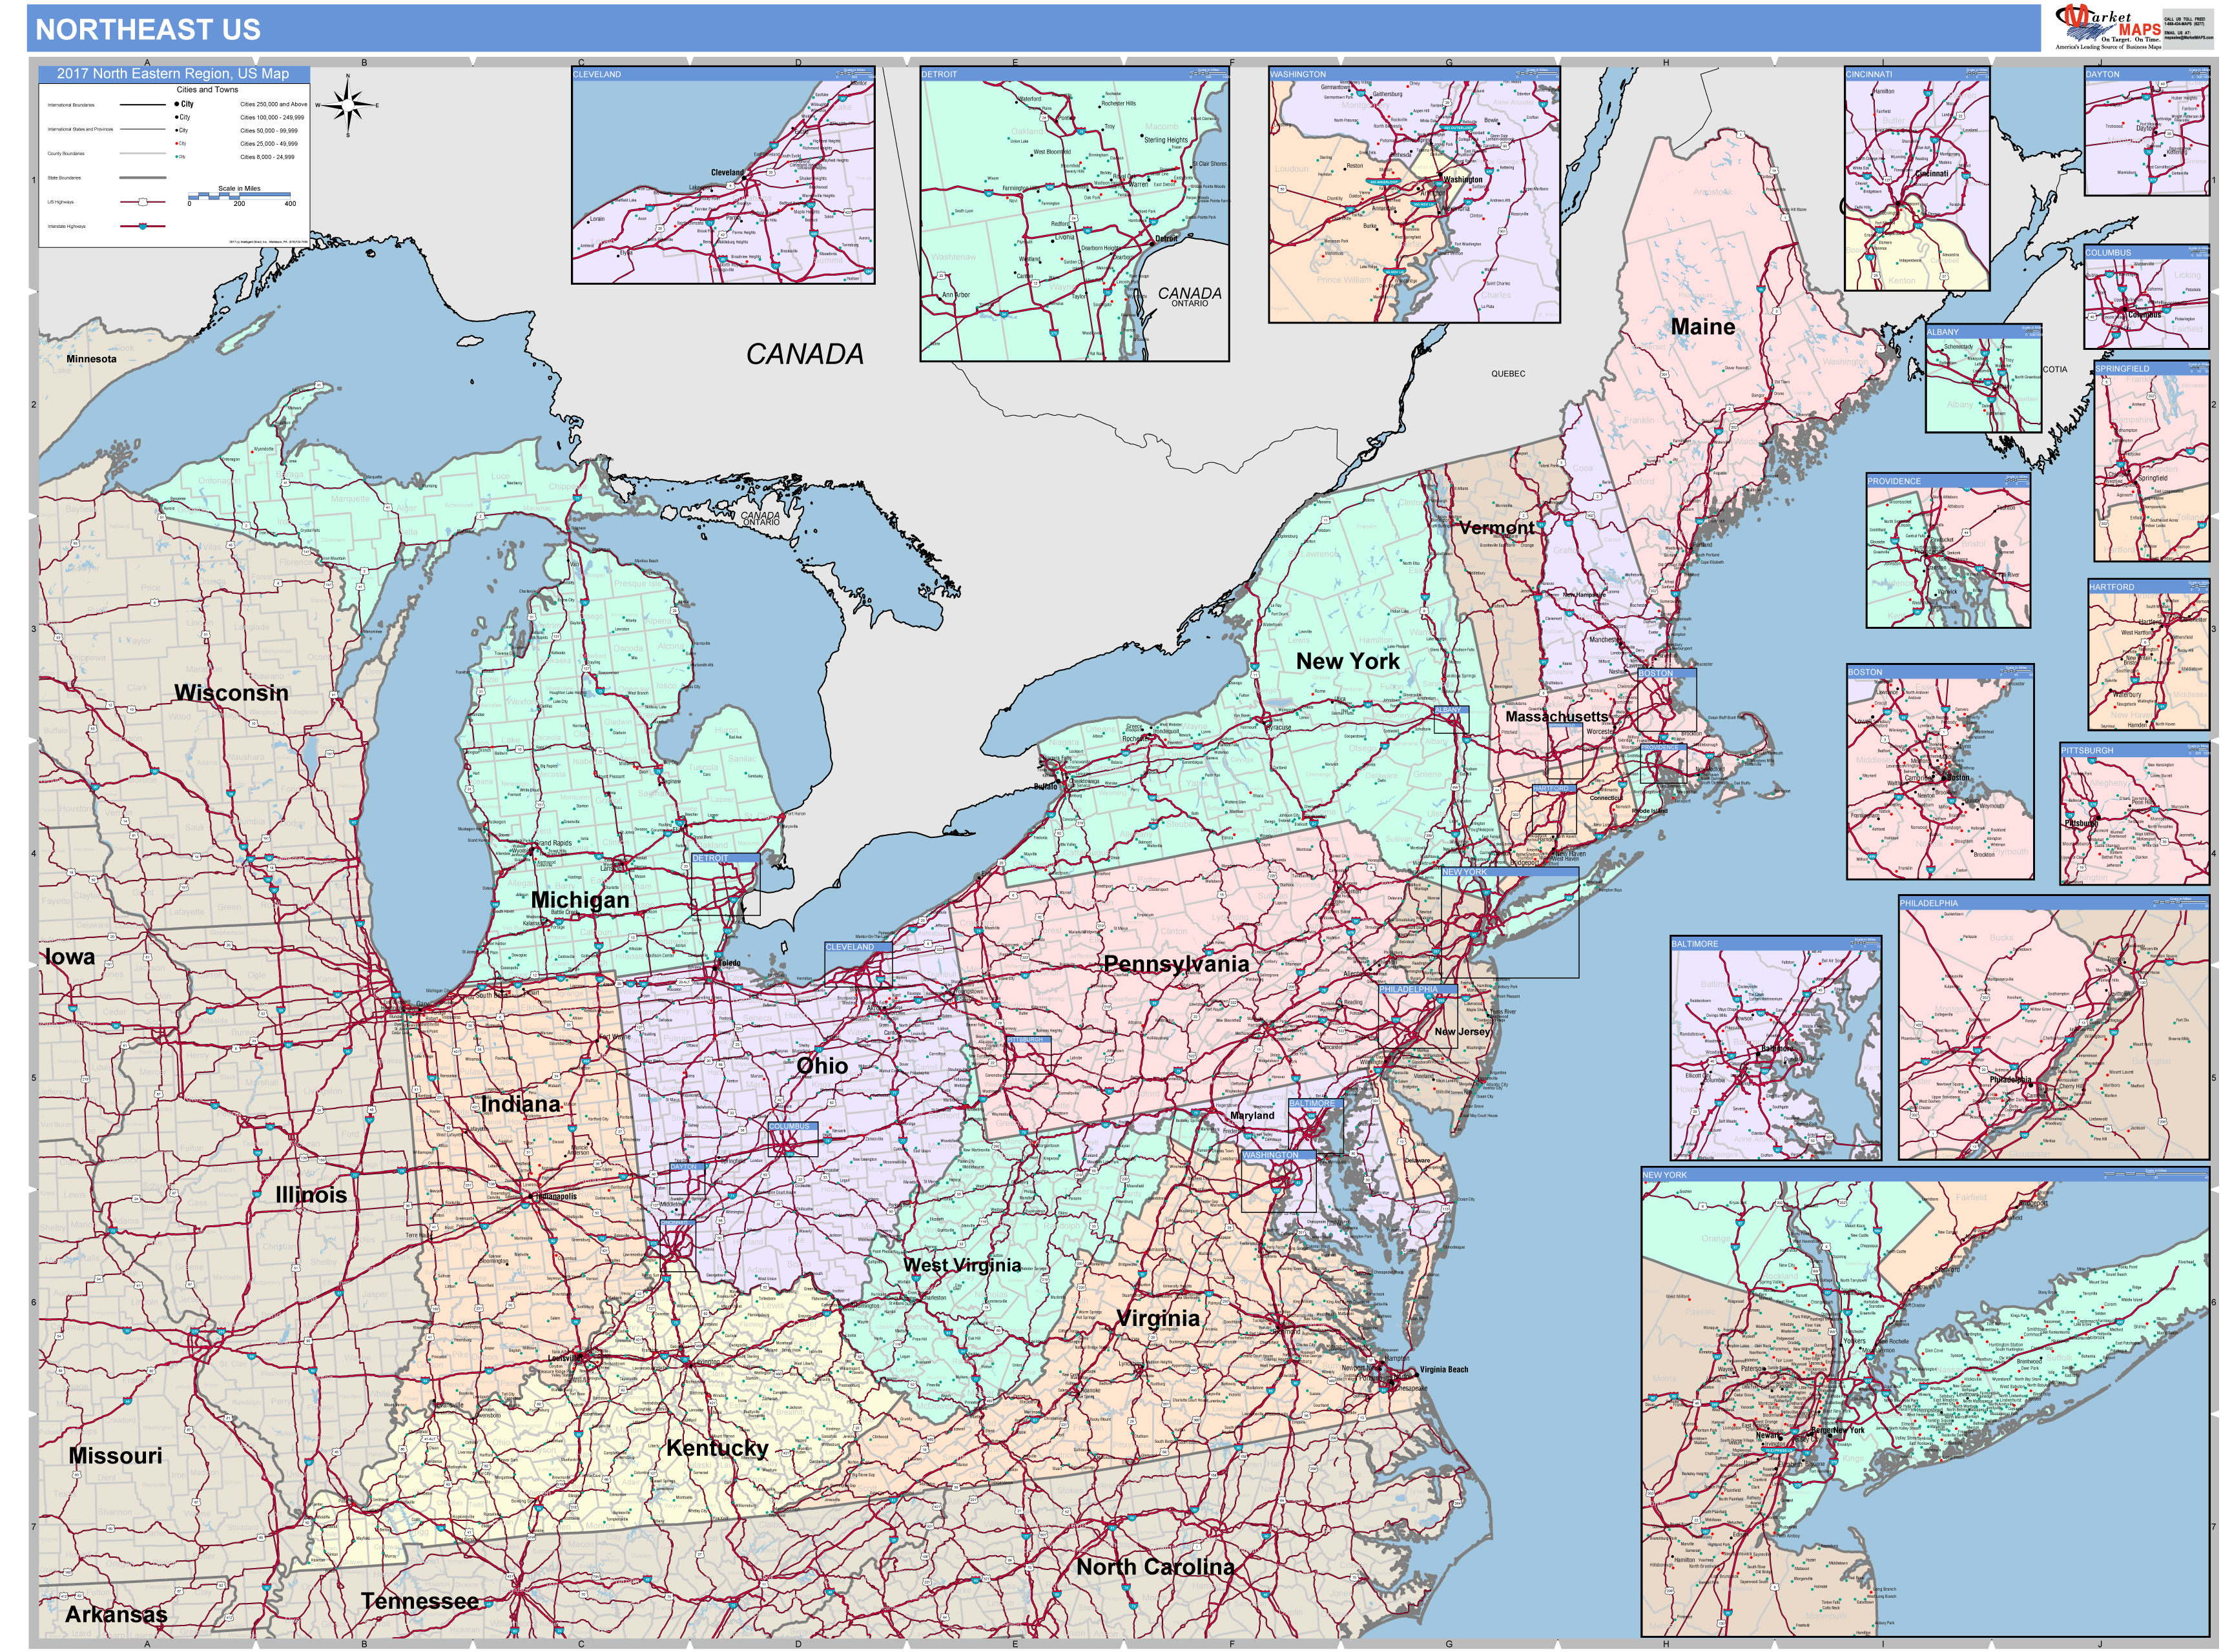Open the Detroit inset map

point(1075,214)
